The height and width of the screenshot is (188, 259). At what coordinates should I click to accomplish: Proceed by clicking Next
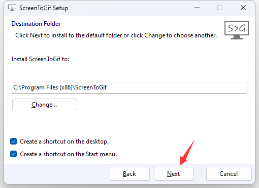point(174,174)
